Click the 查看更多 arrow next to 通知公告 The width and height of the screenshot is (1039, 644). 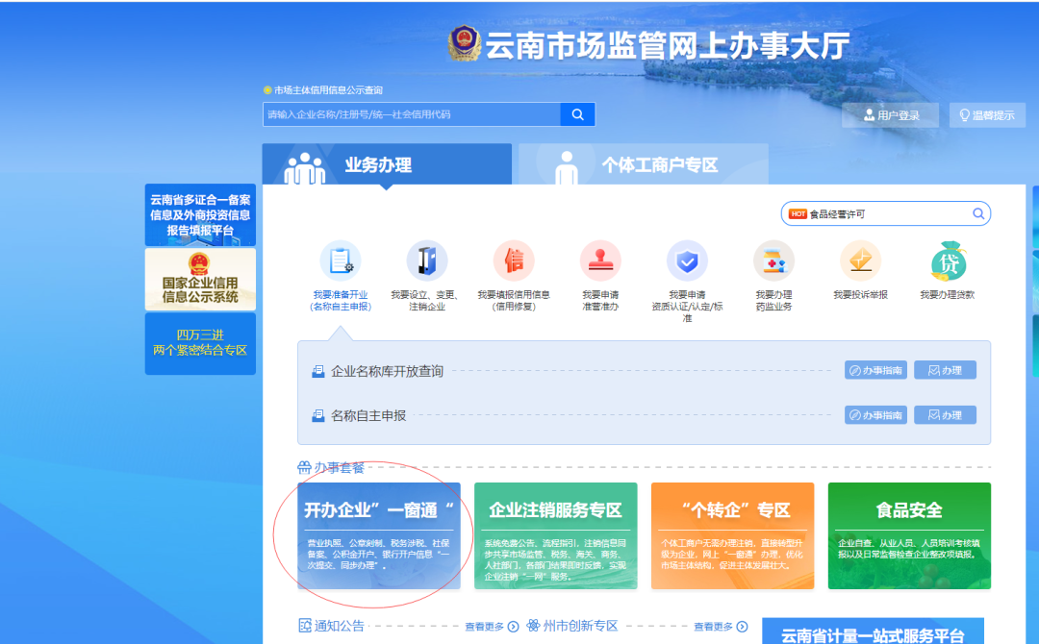point(513,627)
